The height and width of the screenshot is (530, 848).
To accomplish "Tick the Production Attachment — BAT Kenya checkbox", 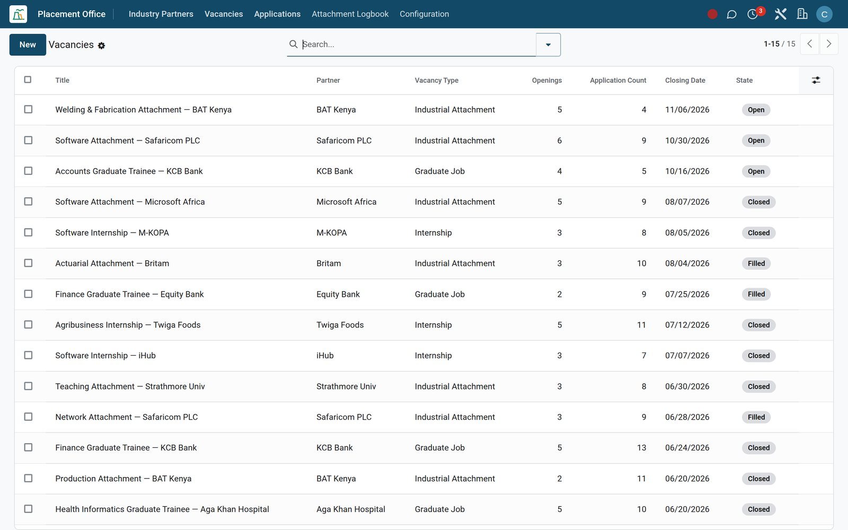I will pyautogui.click(x=28, y=478).
